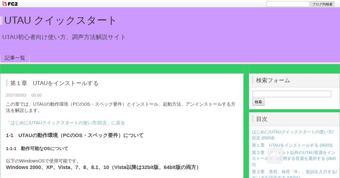Click the sidebar 検索 button
340x178 pixels.
(x=258, y=102)
